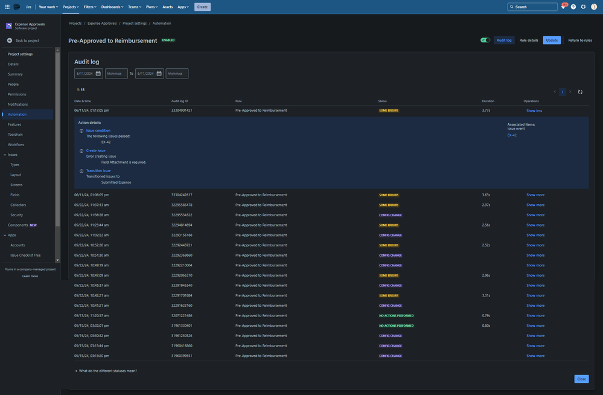
Task: Click Learn more under company-managed project
Action: pos(30,276)
